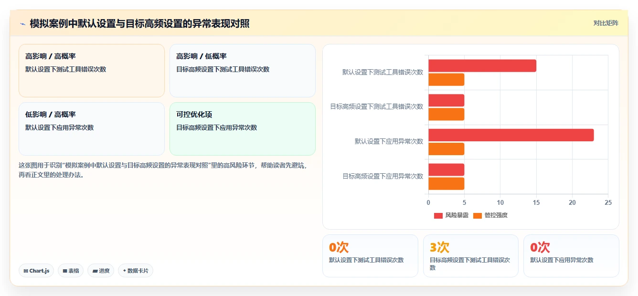
Task: Click orange bar for 目标高频设置下应用异常次数
Action: pyautogui.click(x=446, y=183)
